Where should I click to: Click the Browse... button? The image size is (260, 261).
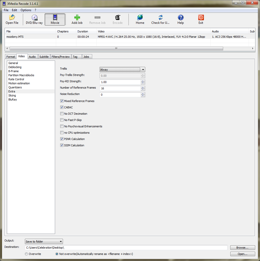[x=242, y=248]
